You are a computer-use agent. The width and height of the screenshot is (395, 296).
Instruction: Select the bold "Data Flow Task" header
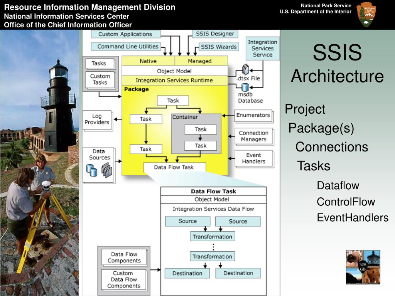click(x=213, y=191)
